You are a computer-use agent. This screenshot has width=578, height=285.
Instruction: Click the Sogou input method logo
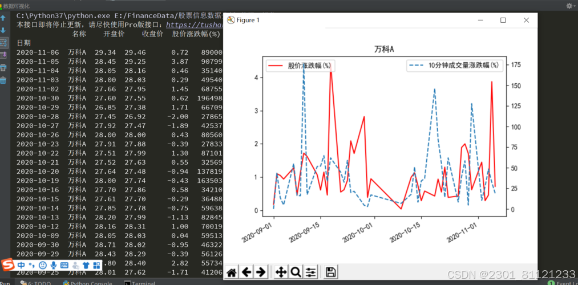click(7, 264)
